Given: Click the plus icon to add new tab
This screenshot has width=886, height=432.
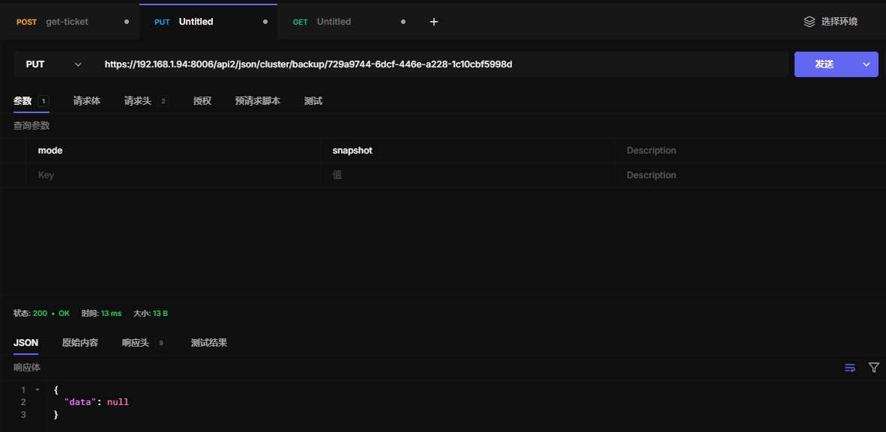Looking at the screenshot, I should click(433, 22).
